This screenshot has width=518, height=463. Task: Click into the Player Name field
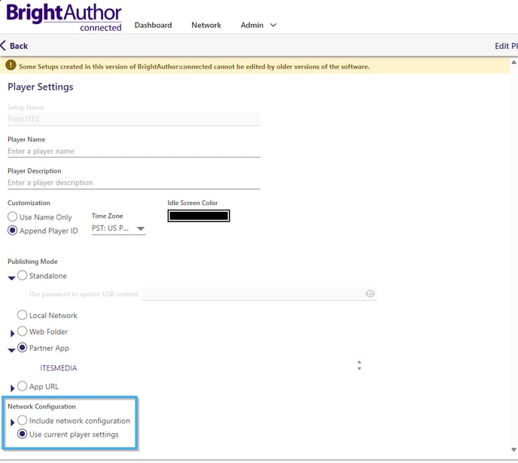click(134, 152)
